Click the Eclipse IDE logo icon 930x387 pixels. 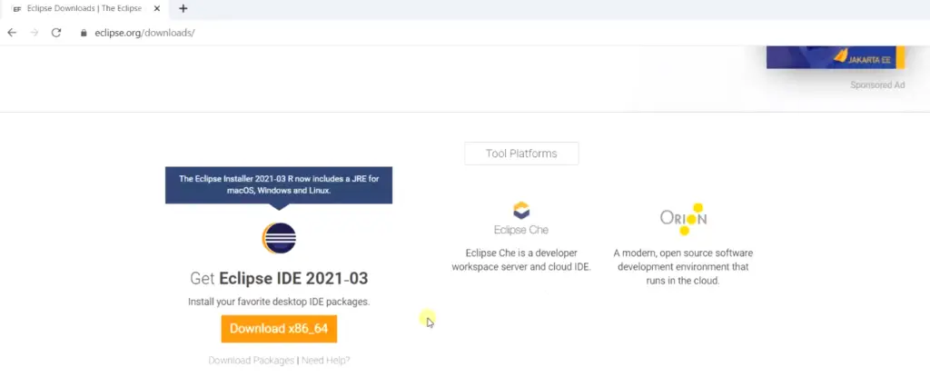(279, 238)
